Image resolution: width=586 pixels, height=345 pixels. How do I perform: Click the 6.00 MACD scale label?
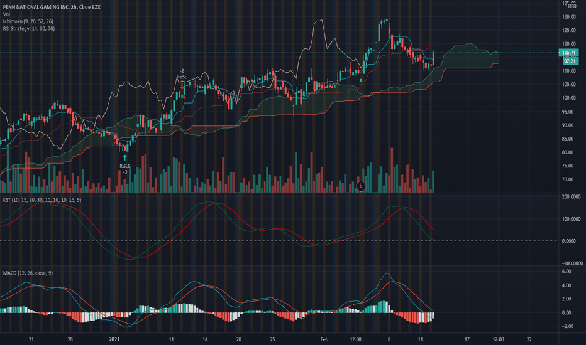click(x=566, y=272)
